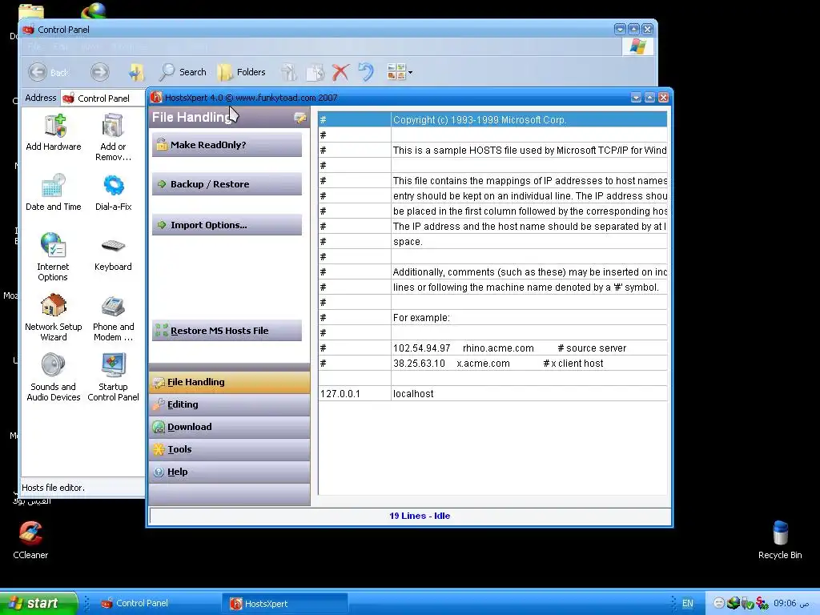Select the 'space.' comment row
Viewport: 820px width, 615px height.
[x=492, y=242]
